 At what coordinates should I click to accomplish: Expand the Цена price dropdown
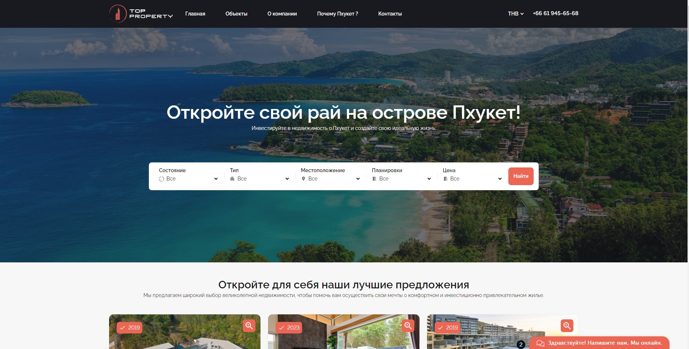[472, 179]
